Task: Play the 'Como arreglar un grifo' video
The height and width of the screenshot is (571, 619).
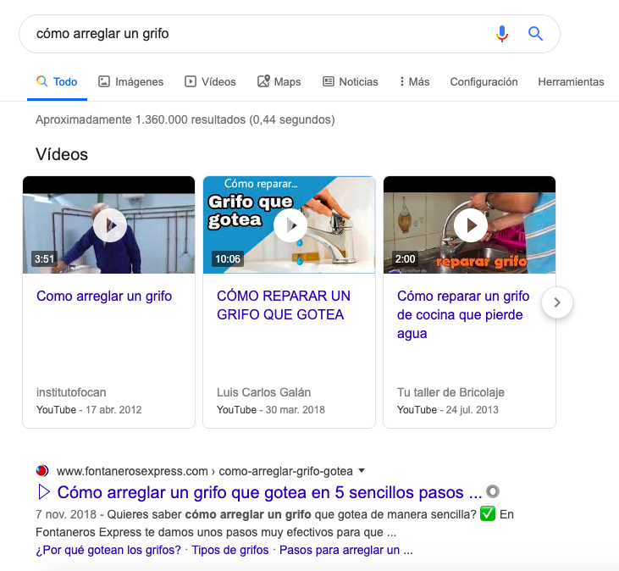Action: point(109,225)
